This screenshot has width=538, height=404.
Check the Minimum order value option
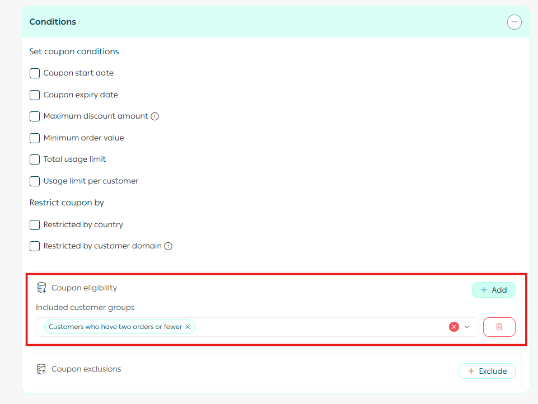(35, 138)
